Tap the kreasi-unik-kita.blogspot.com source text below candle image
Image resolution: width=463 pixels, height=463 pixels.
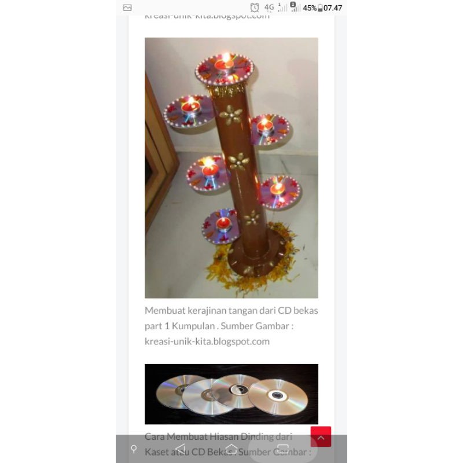(x=207, y=341)
